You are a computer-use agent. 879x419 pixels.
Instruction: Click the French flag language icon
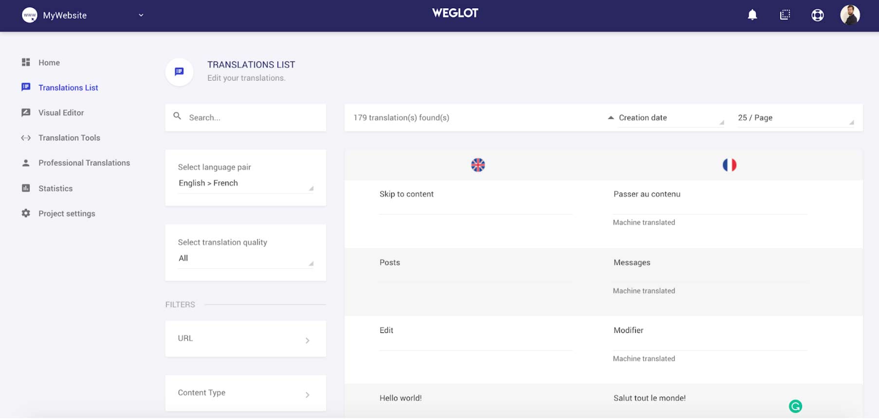[729, 165]
